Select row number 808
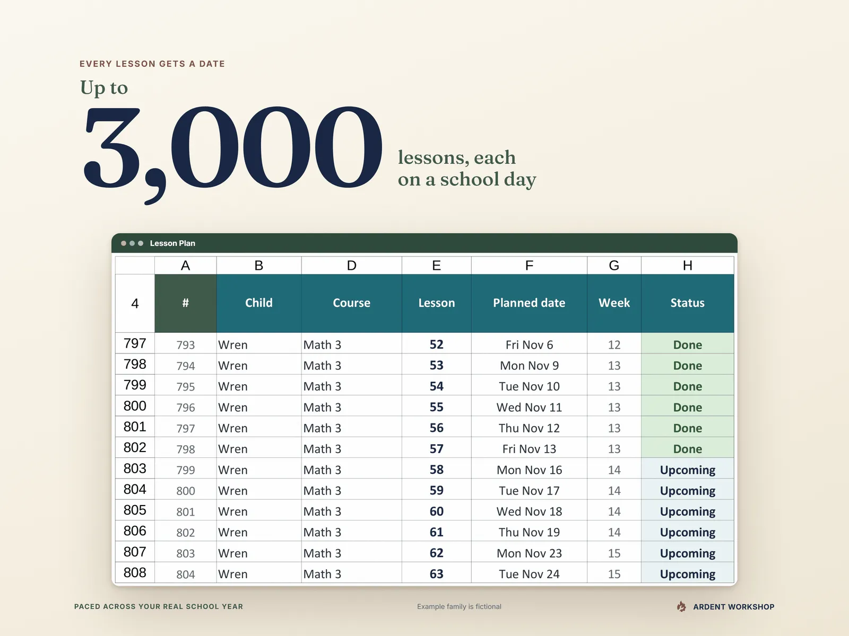The height and width of the screenshot is (636, 849). [x=135, y=573]
